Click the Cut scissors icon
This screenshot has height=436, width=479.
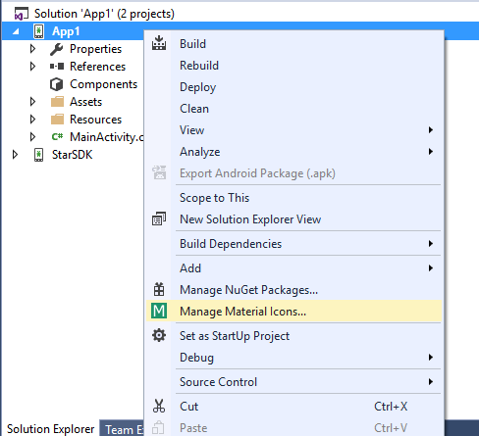click(x=159, y=406)
